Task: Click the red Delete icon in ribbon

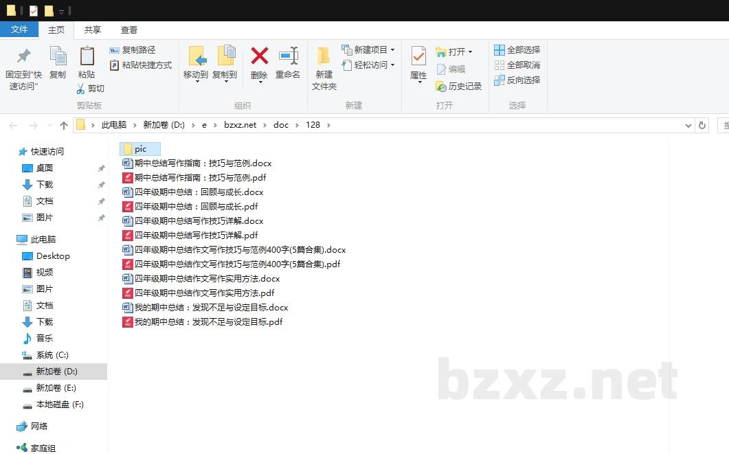Action: tap(259, 56)
